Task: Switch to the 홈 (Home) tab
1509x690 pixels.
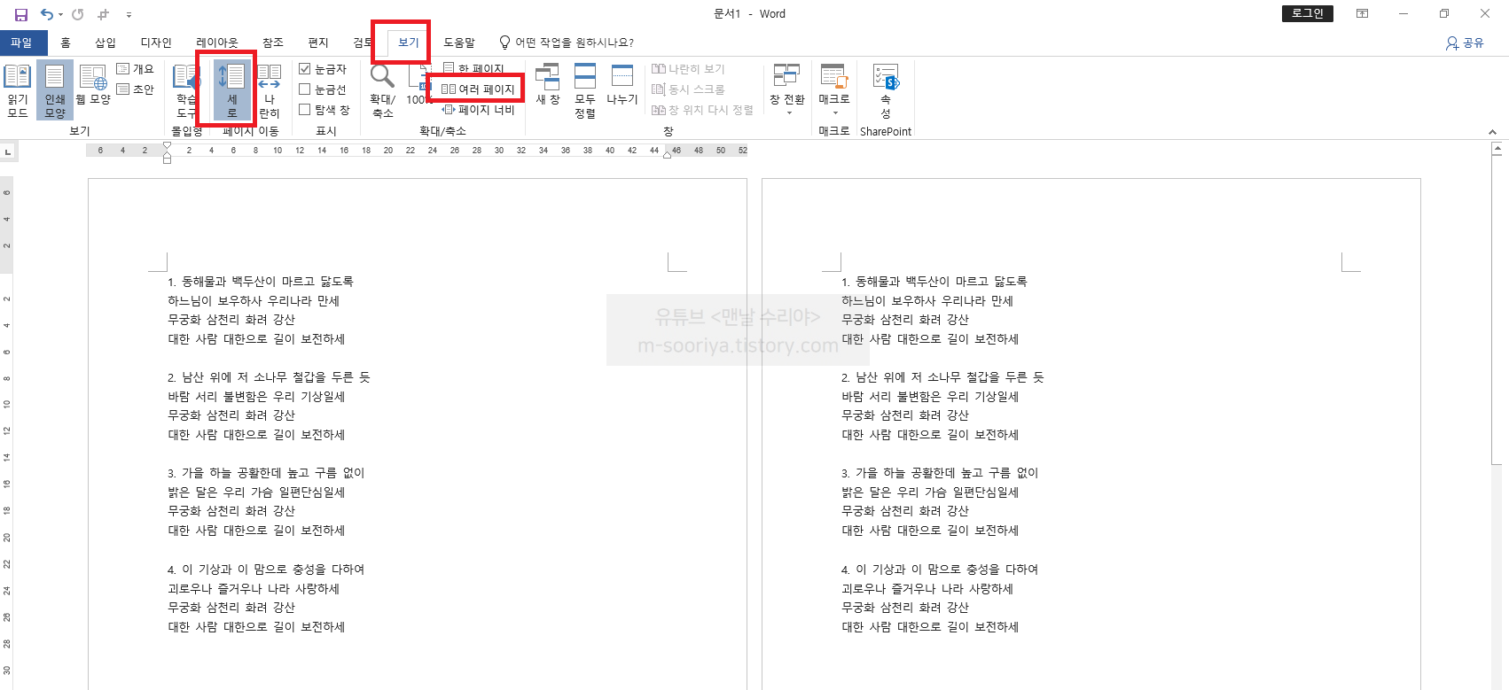Action: click(x=66, y=43)
